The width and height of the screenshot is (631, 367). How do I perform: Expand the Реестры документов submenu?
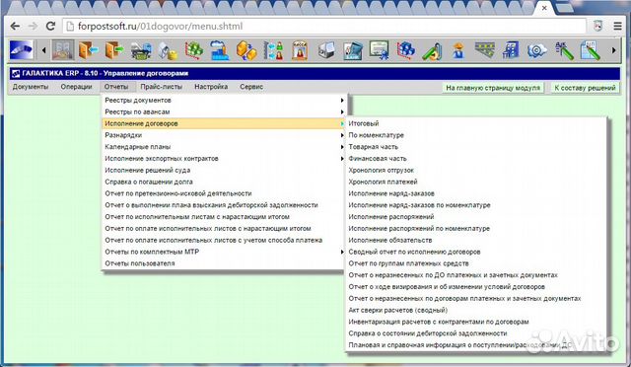224,100
